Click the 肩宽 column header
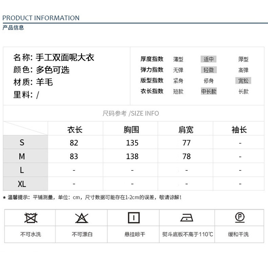 point(186,130)
